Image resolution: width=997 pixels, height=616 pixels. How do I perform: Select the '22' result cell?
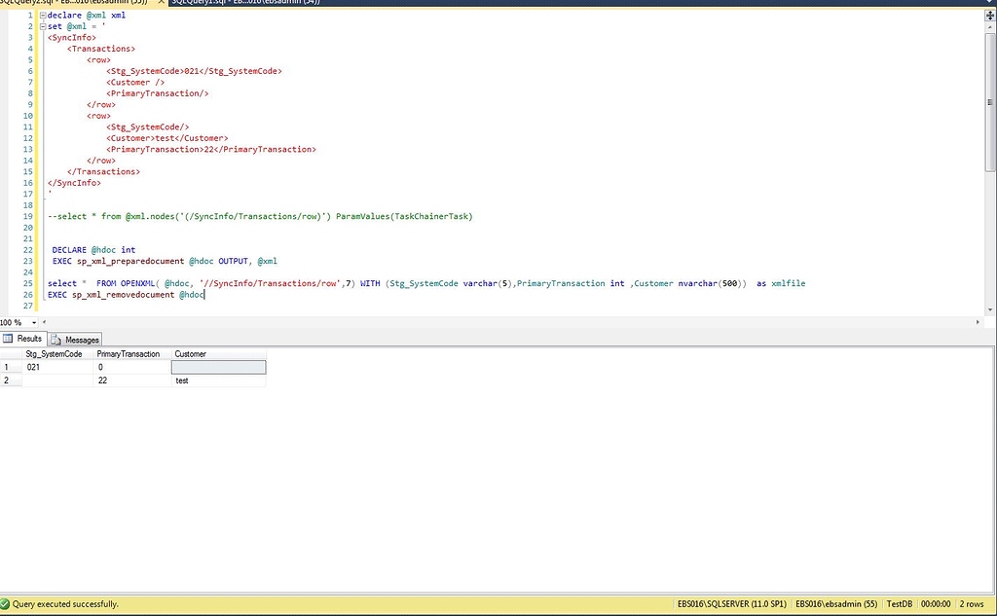click(x=132, y=380)
